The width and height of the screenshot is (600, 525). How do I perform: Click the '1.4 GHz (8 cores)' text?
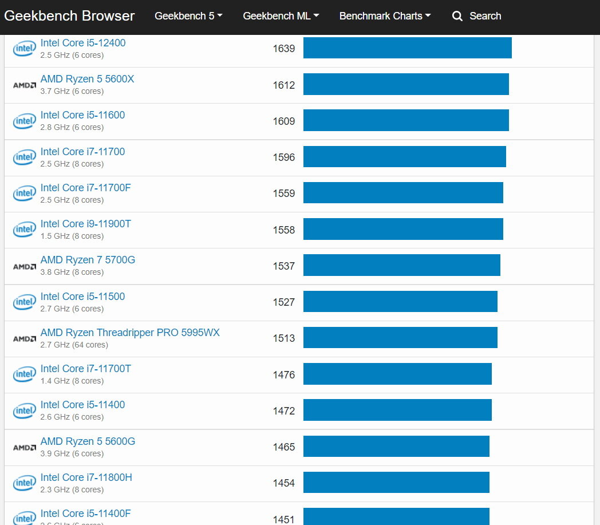[72, 381]
